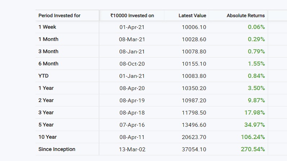The height and width of the screenshot is (161, 287).
Task: Click the 0.06% return for 1 Week
Action: point(256,27)
